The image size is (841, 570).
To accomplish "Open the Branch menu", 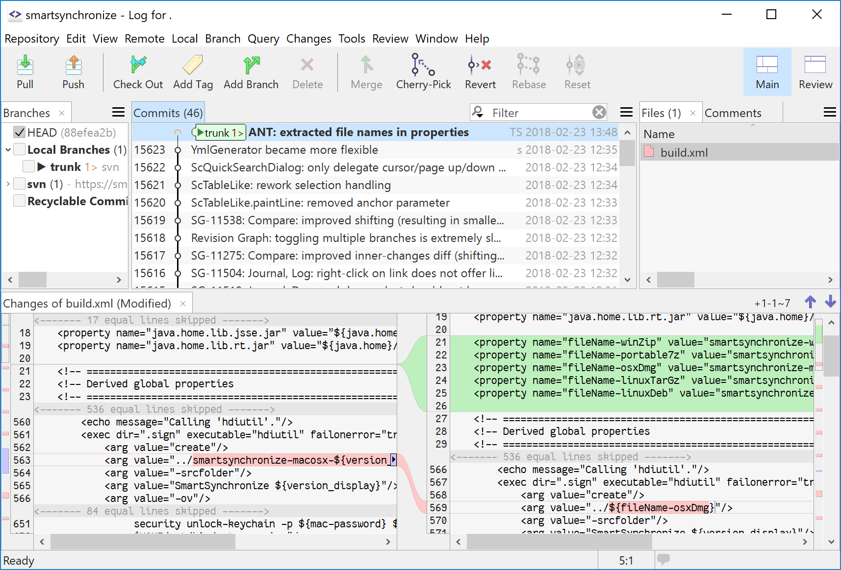I will 223,39.
